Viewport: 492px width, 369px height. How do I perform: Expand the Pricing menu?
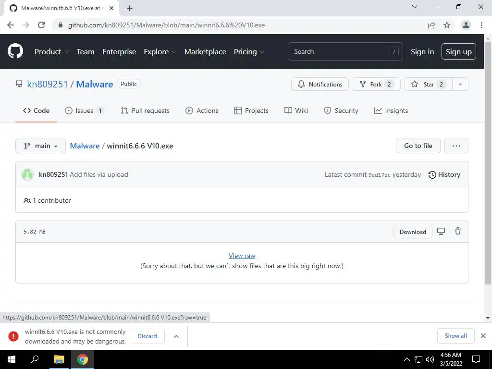click(x=249, y=52)
